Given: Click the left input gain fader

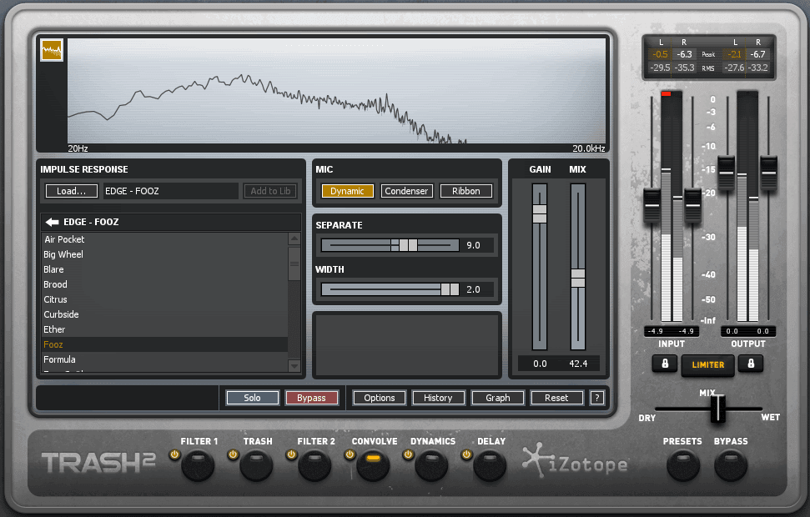Looking at the screenshot, I should pyautogui.click(x=652, y=206).
